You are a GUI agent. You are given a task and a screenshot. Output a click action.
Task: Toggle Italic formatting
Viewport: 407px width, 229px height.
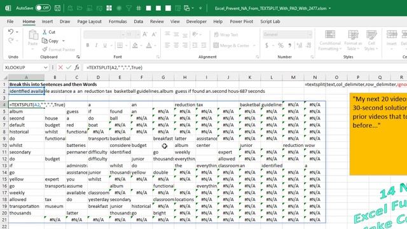coord(96,45)
